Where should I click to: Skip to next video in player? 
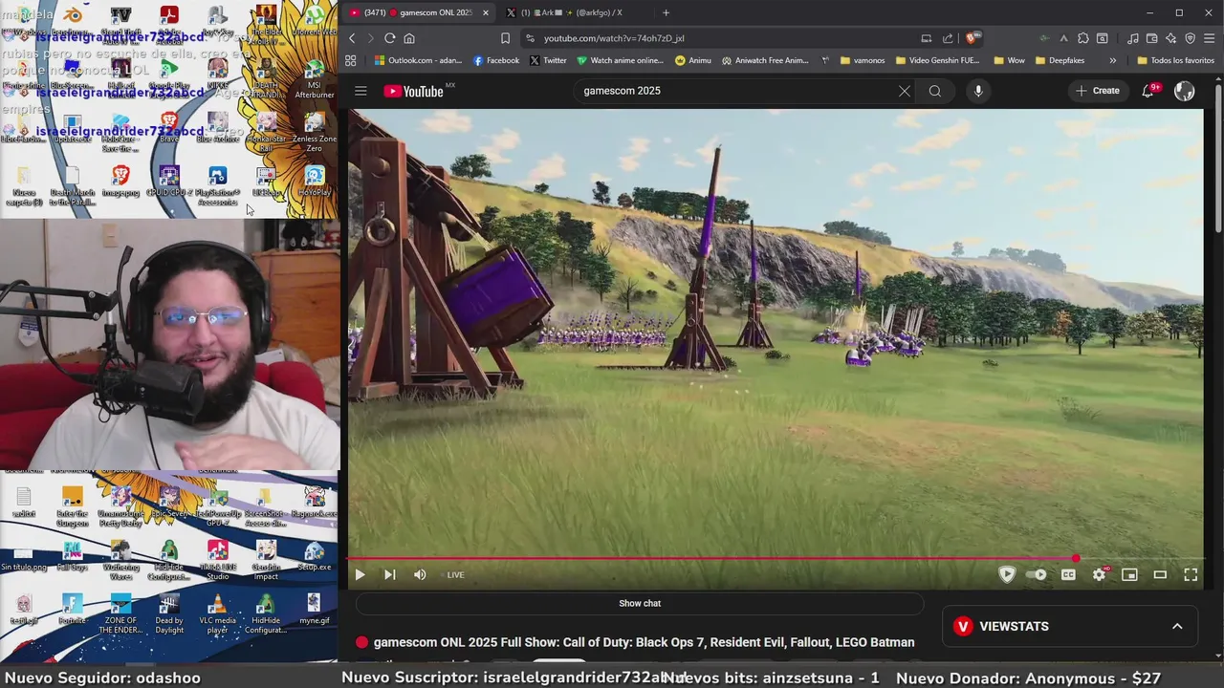click(389, 574)
